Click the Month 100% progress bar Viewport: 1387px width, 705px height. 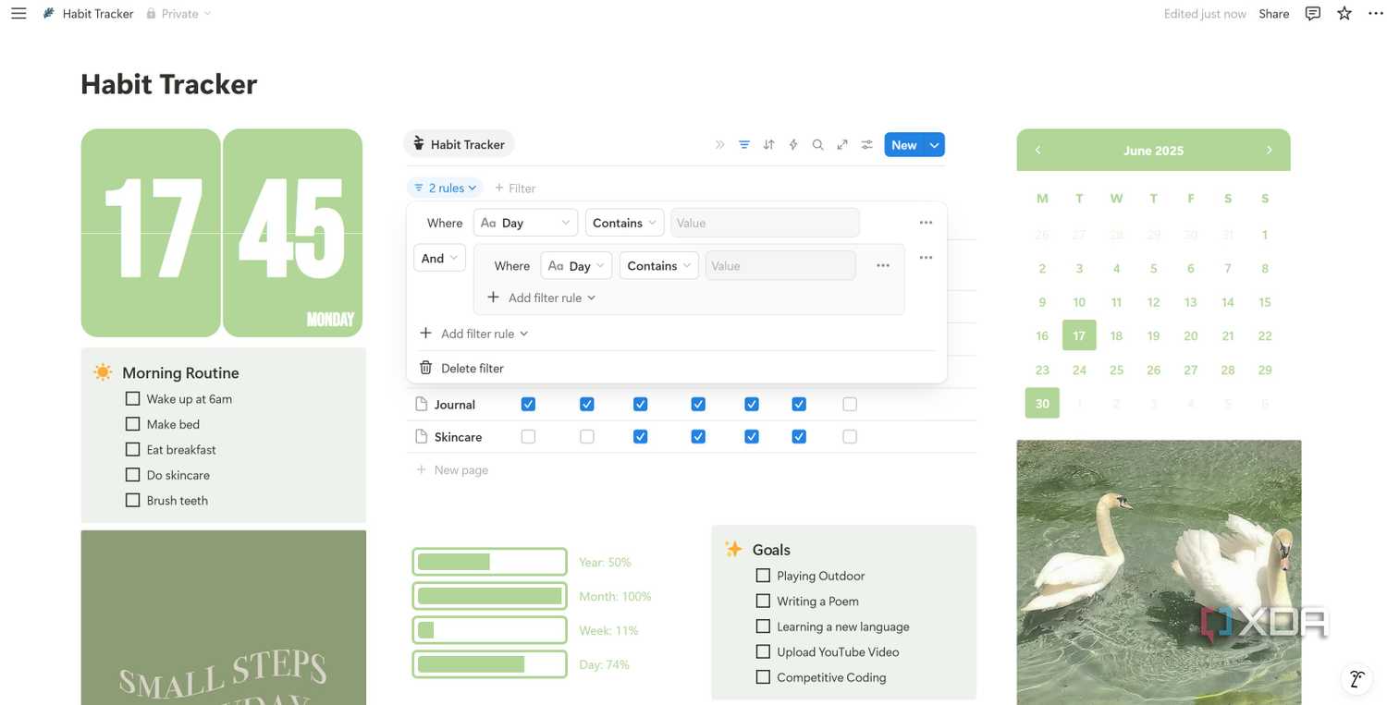pos(489,596)
